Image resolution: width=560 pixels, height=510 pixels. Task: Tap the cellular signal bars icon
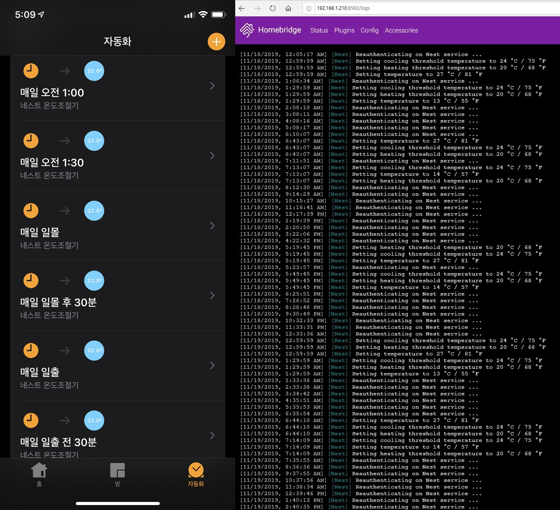pos(189,15)
